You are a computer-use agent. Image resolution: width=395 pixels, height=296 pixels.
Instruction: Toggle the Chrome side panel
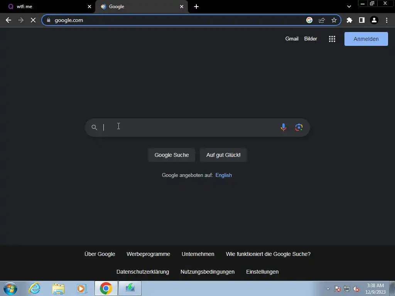tap(362, 20)
